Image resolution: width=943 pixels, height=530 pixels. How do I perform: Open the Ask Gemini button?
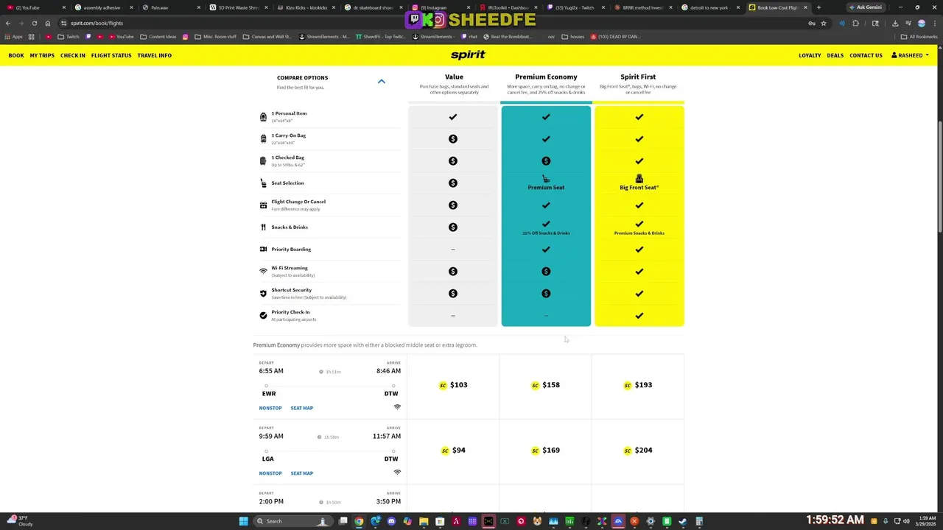pos(866,7)
